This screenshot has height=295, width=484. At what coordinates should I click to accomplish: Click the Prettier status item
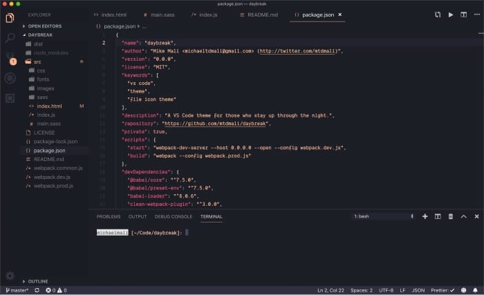(x=443, y=290)
